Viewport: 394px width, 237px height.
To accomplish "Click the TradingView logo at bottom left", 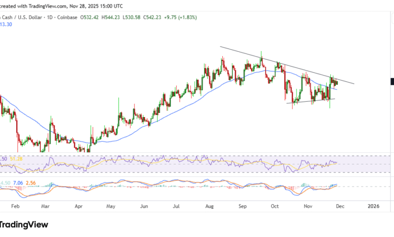I will pos(24,224).
